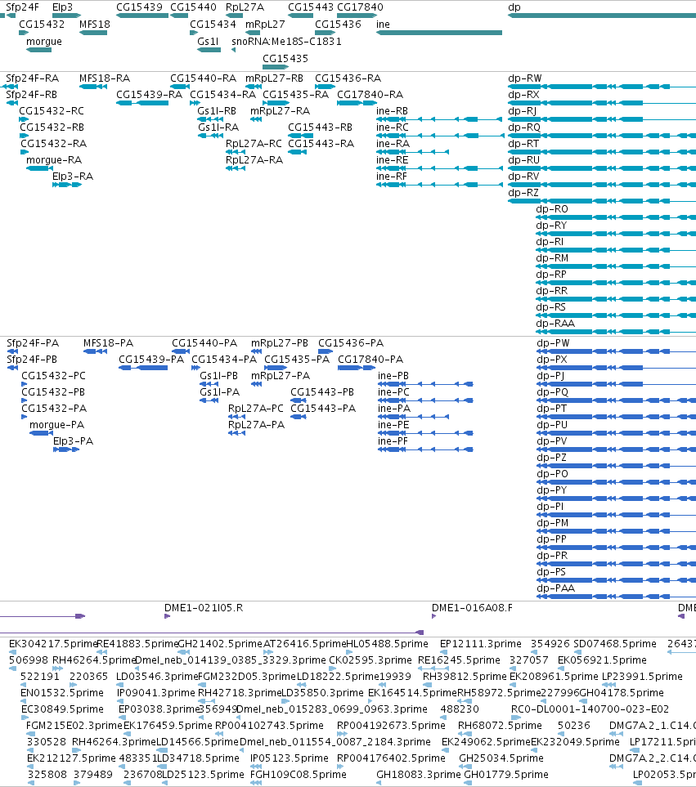The height and width of the screenshot is (787, 696).
Task: Select the MFS18-PA protein label
Action: (108, 343)
